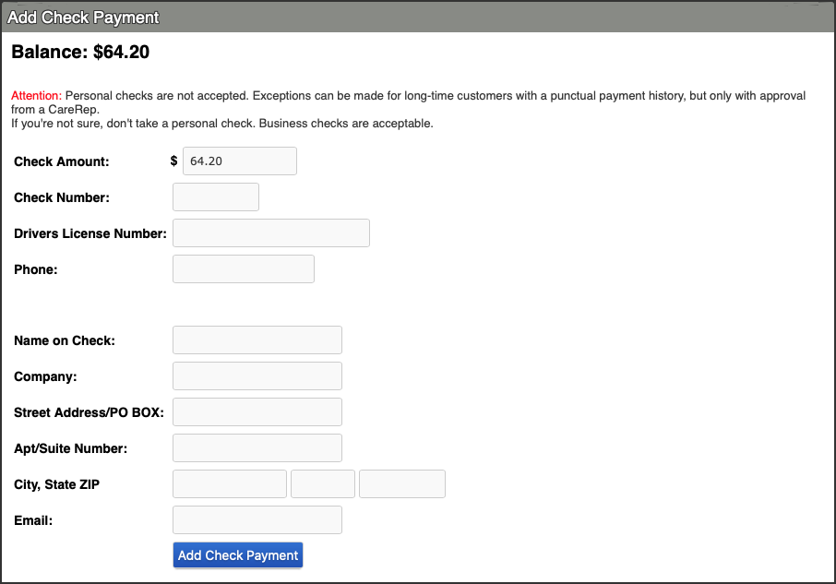Image resolution: width=836 pixels, height=584 pixels.
Task: Select the Street Address/PO BOX field
Action: [257, 412]
